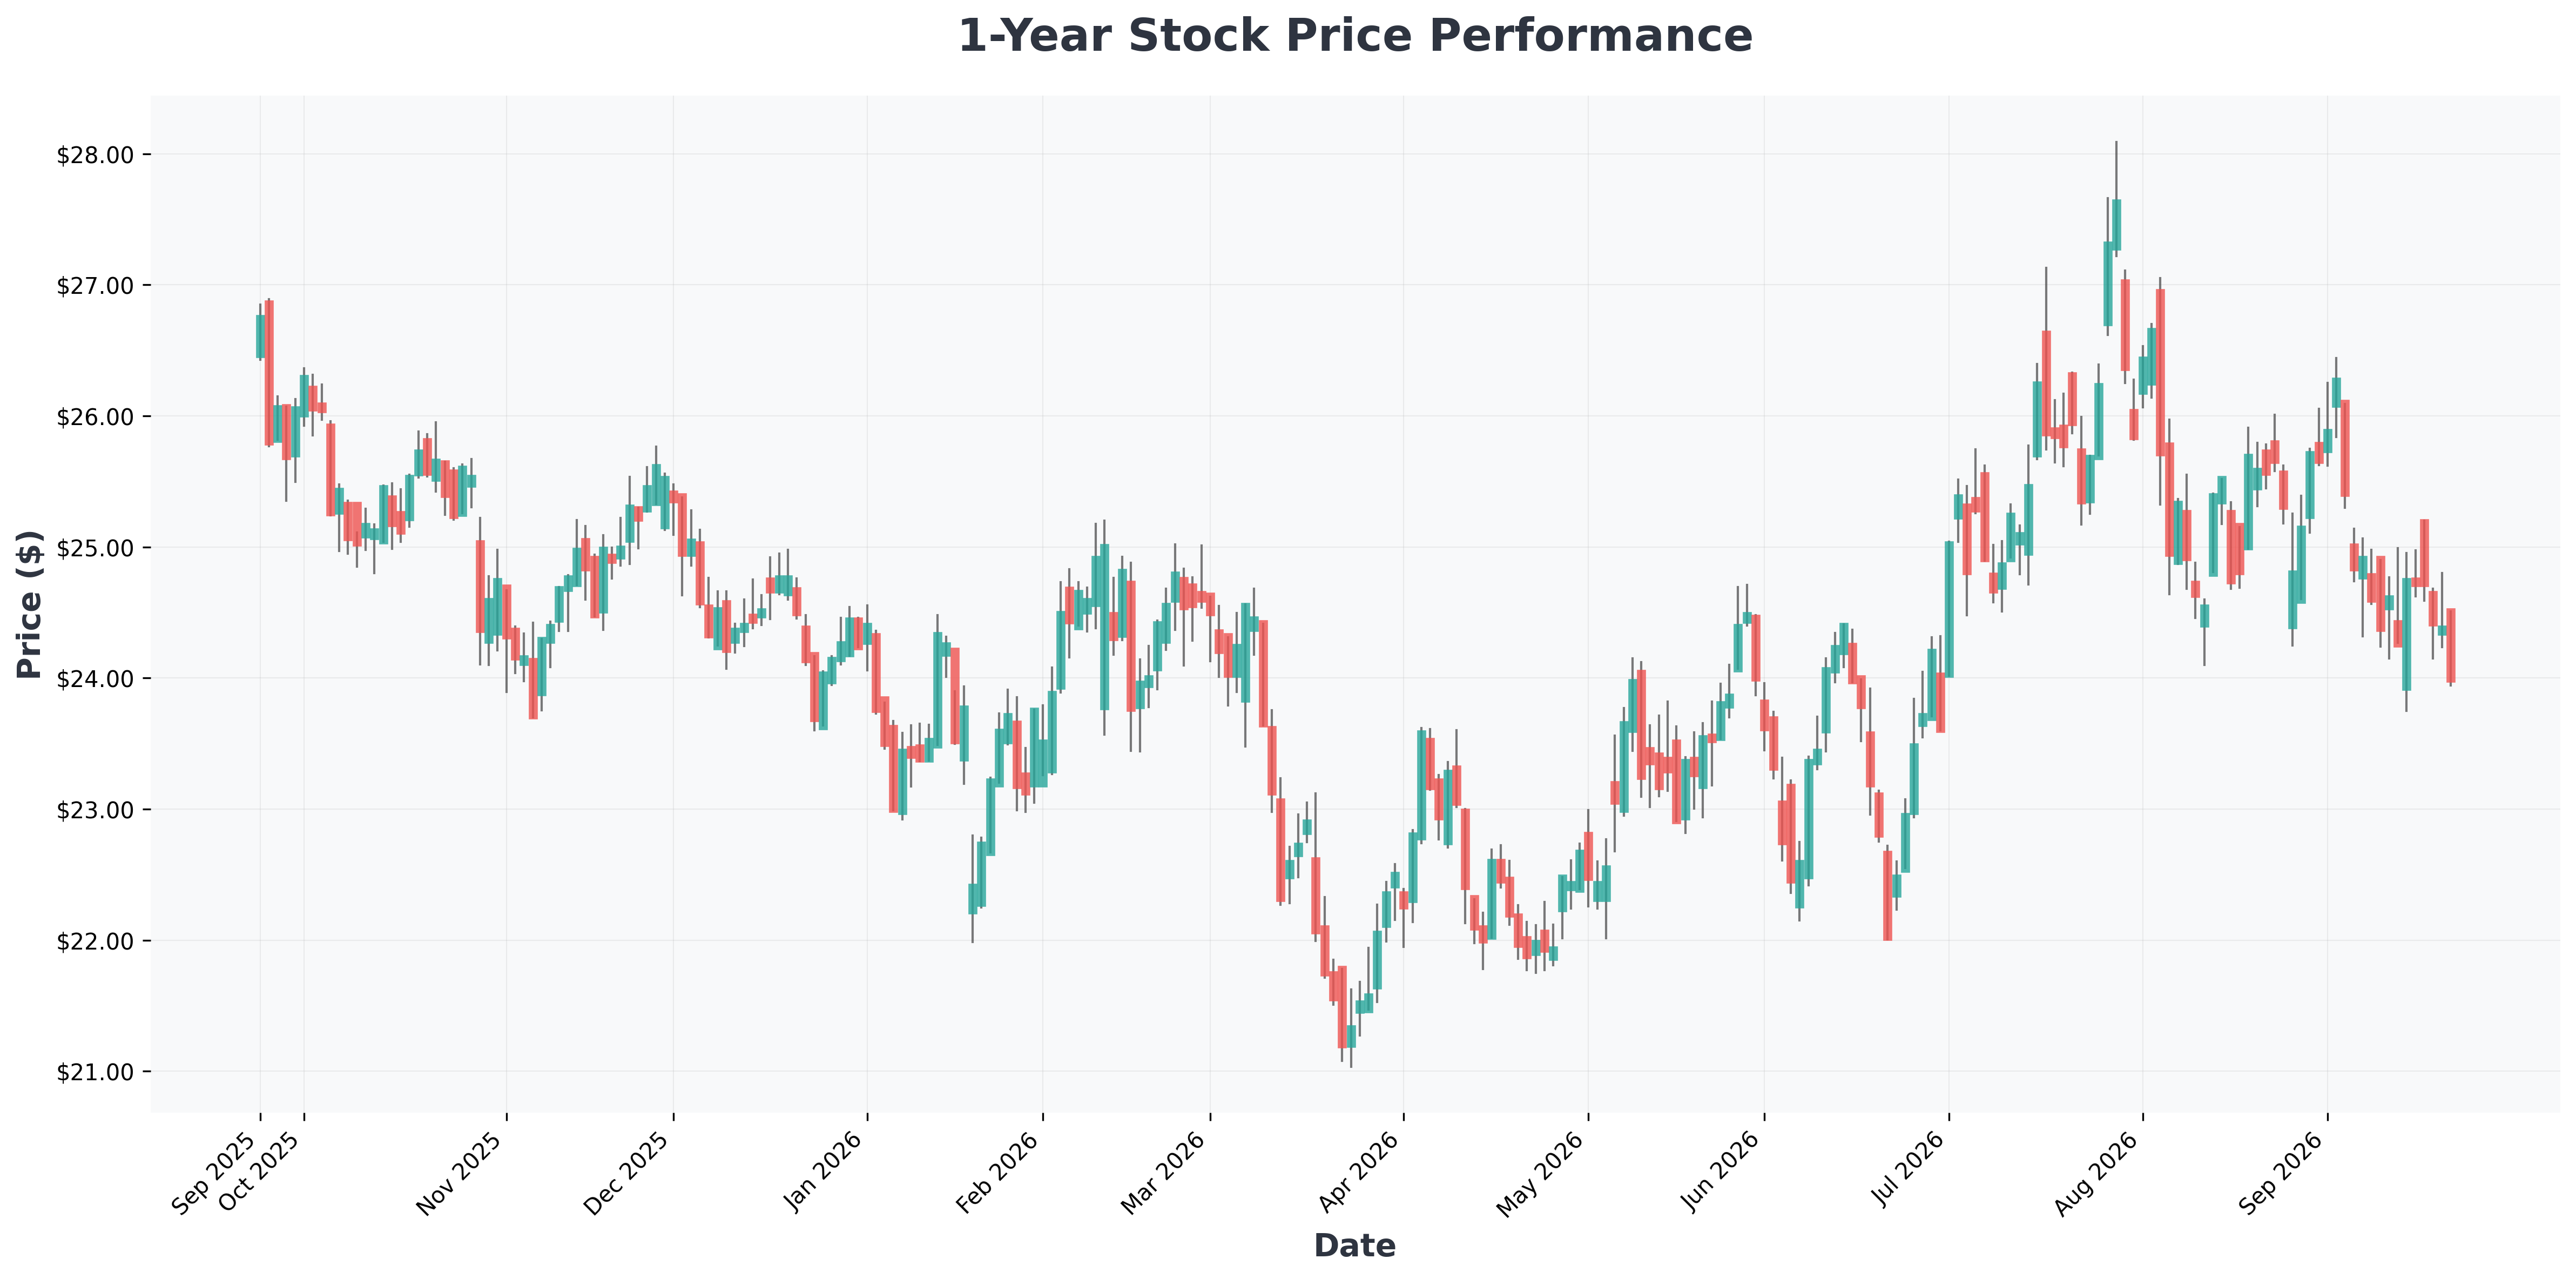This screenshot has width=2576, height=1279.
Task: Click the $28.00 y-axis tick label
Action: [x=100, y=155]
